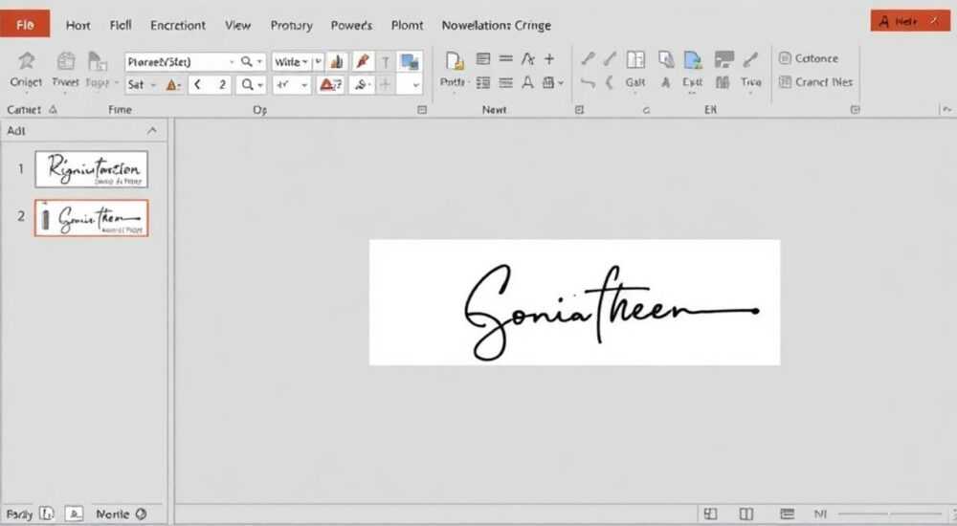Click the double horizontal lines icon
Viewport: 957px width, 526px height.
505,58
